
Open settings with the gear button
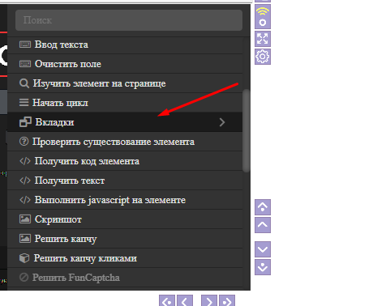[x=263, y=57]
